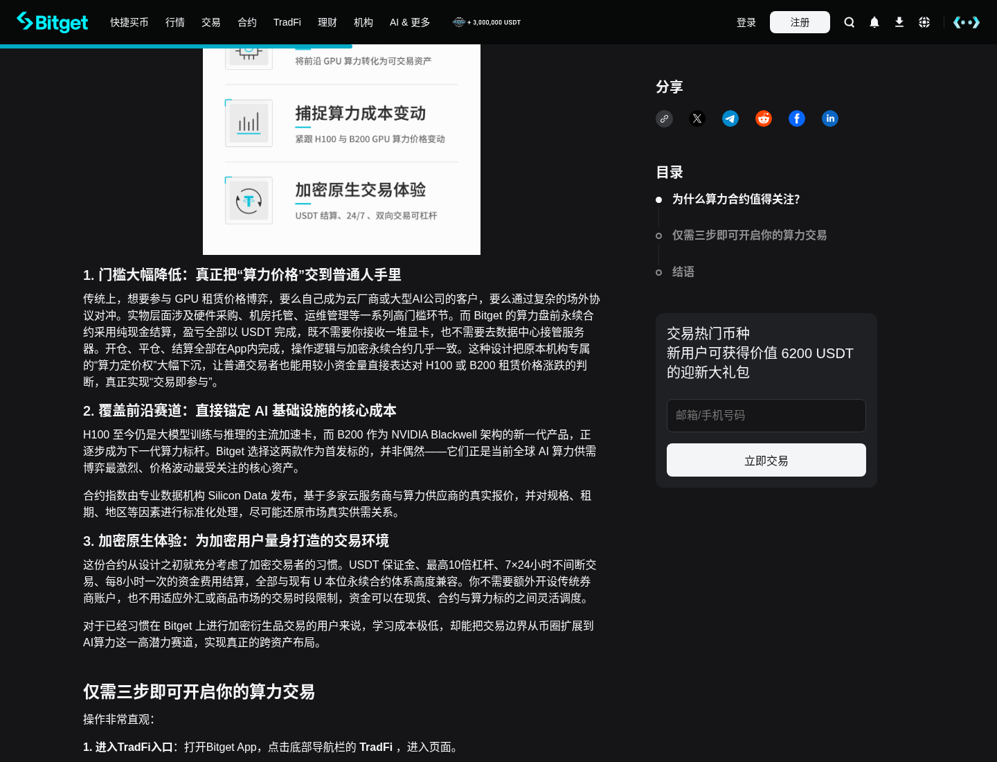Click heading 3. 加密原生体验
Screen dimensions: 997x762
coord(236,541)
